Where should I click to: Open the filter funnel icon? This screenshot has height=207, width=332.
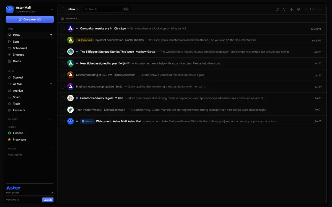click(x=284, y=9)
